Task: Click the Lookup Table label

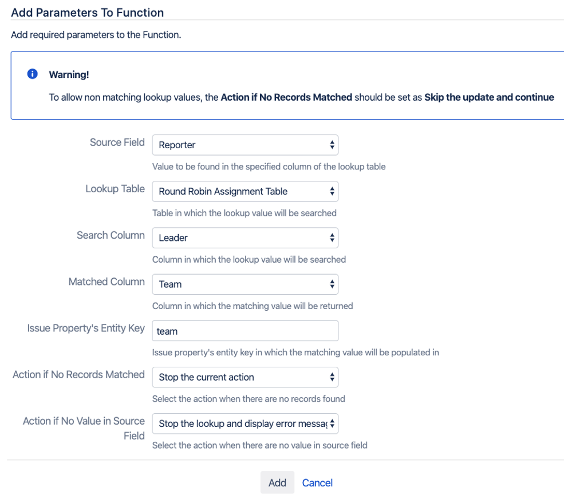Action: 115,189
